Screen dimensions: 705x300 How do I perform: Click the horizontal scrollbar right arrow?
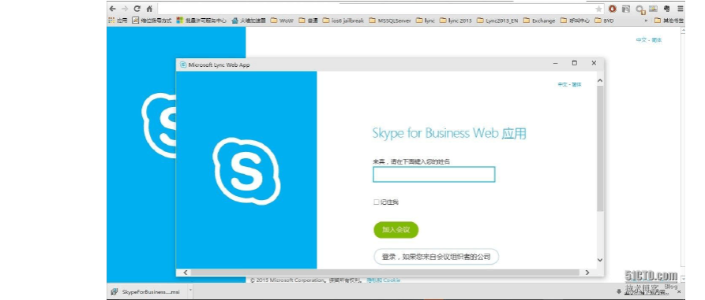(587, 272)
